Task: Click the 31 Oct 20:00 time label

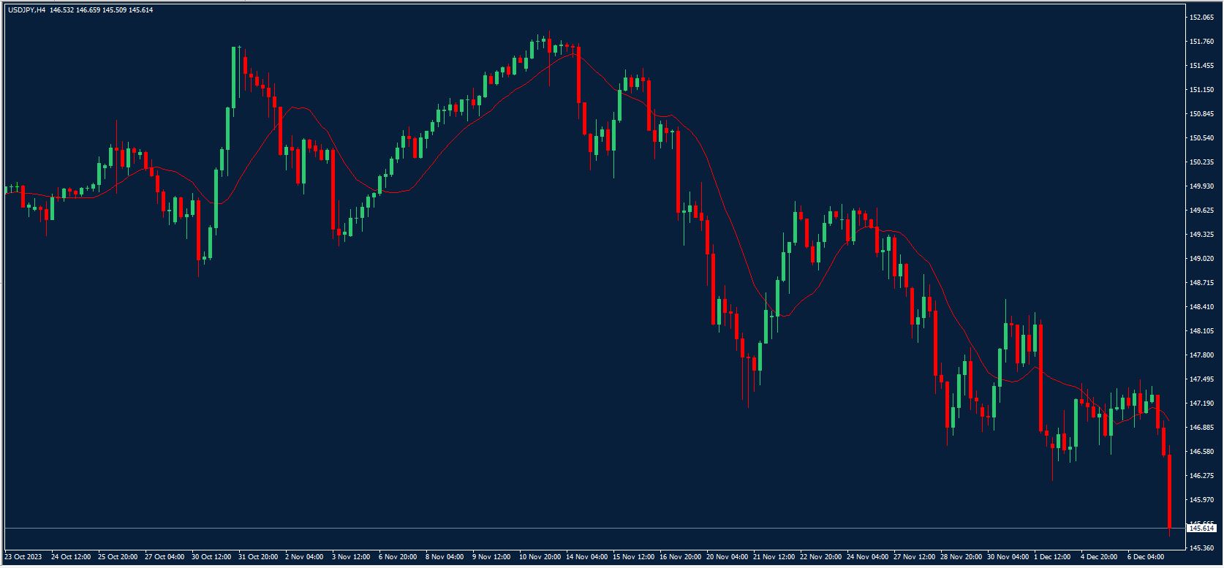Action: (259, 557)
